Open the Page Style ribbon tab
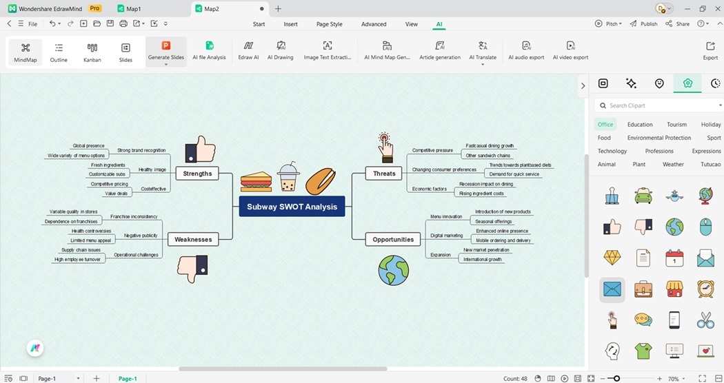Image resolution: width=724 pixels, height=383 pixels. click(329, 24)
